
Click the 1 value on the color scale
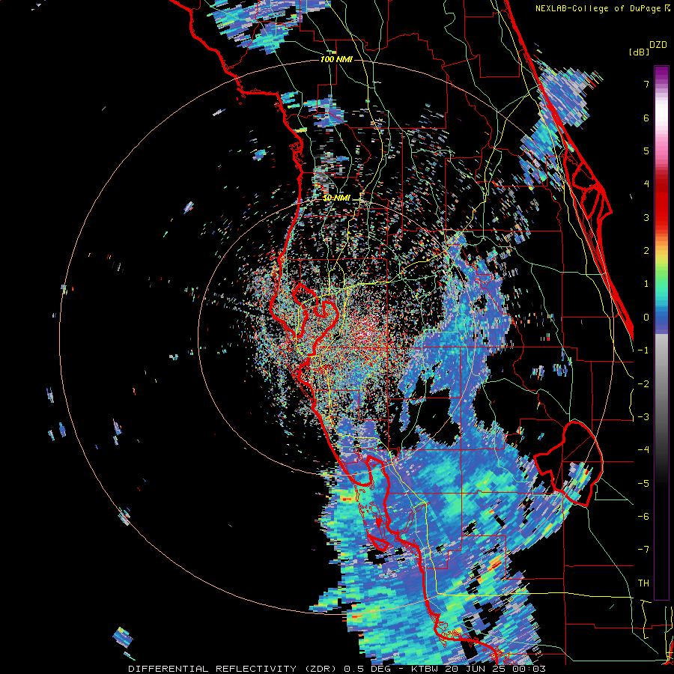646,284
